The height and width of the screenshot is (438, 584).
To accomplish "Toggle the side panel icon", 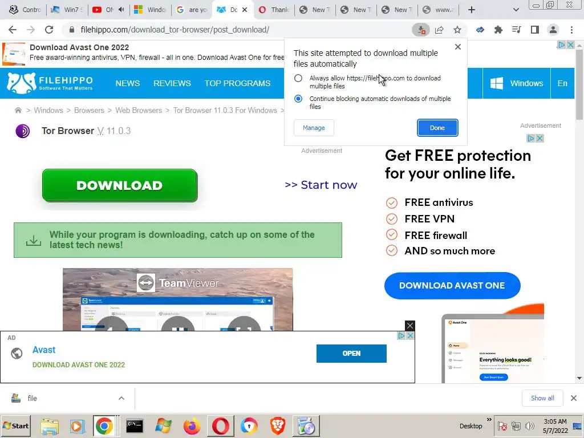I will [535, 30].
